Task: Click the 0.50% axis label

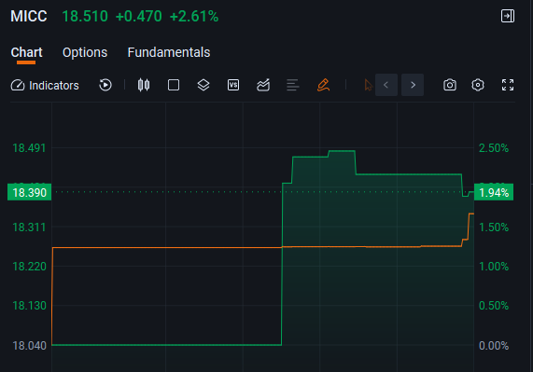Action: (494, 306)
